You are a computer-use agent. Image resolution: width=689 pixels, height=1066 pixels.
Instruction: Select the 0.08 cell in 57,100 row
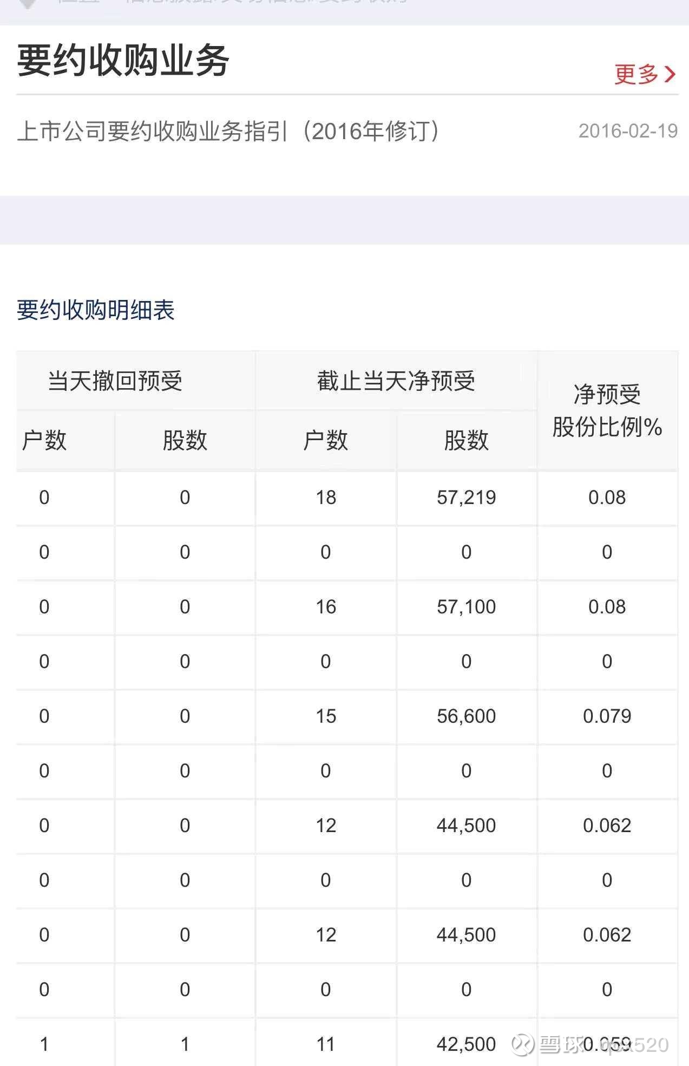[x=607, y=607]
